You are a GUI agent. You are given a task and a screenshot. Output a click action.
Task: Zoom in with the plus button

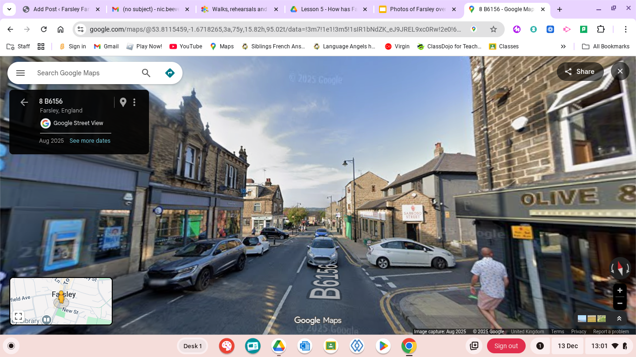tap(620, 291)
